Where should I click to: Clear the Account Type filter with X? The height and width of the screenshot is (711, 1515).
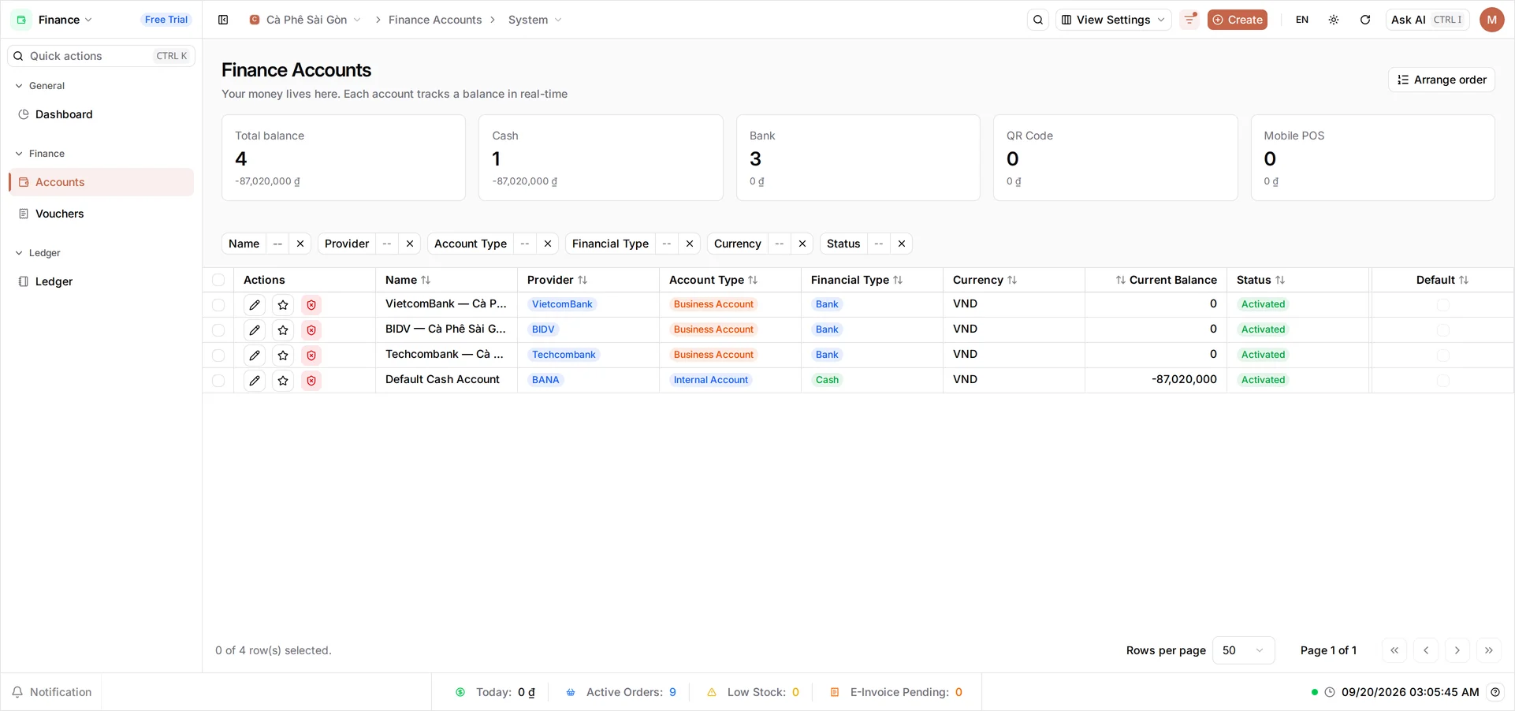tap(548, 244)
